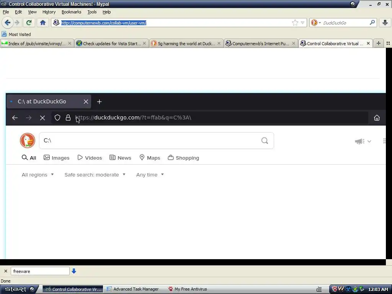Click the DuckDuckGo duck logo
The image size is (392, 294).
28,140
